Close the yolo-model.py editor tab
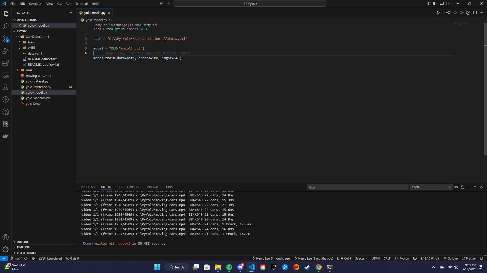Viewport: 487px width, 273px height. click(109, 13)
